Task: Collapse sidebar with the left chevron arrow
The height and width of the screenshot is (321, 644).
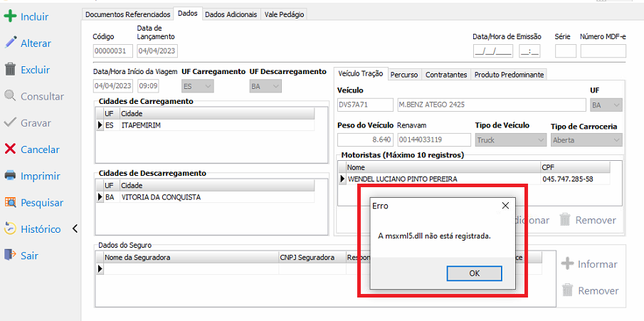Action: [x=75, y=229]
